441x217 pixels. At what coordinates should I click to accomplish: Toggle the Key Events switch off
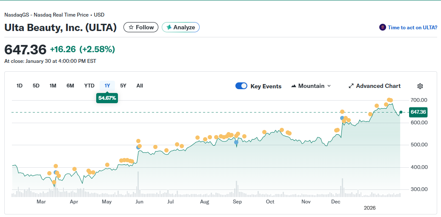[x=241, y=86]
